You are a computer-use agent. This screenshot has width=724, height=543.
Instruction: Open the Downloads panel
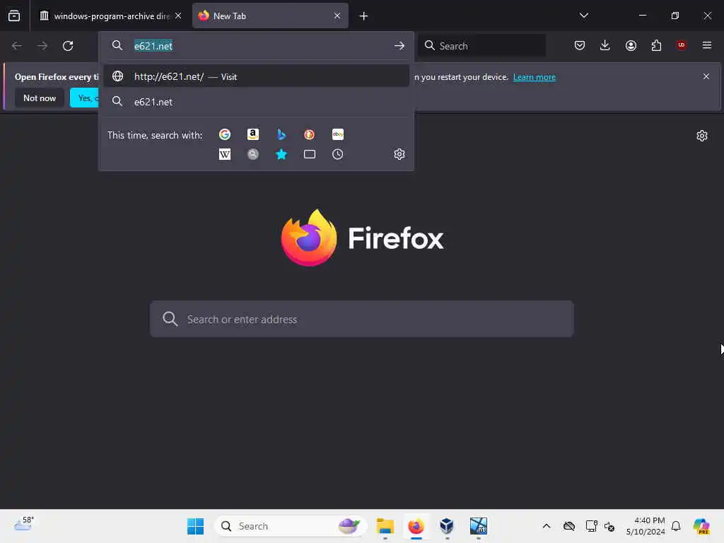605,45
